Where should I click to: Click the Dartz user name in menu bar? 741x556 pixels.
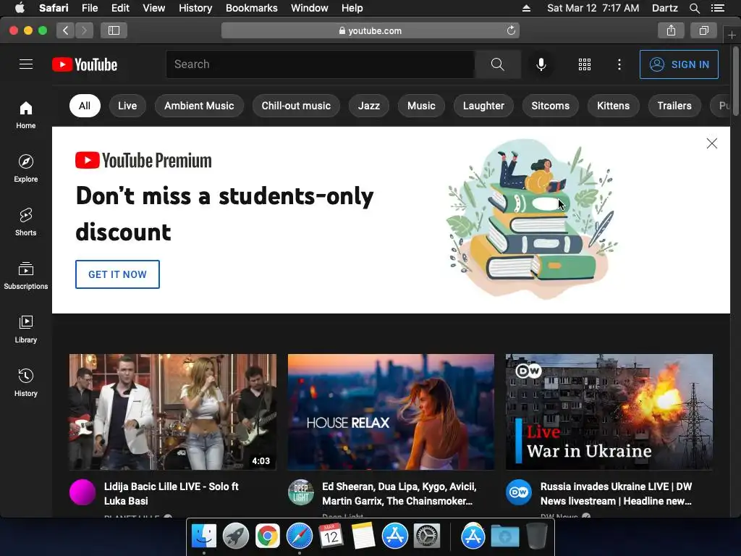(664, 8)
